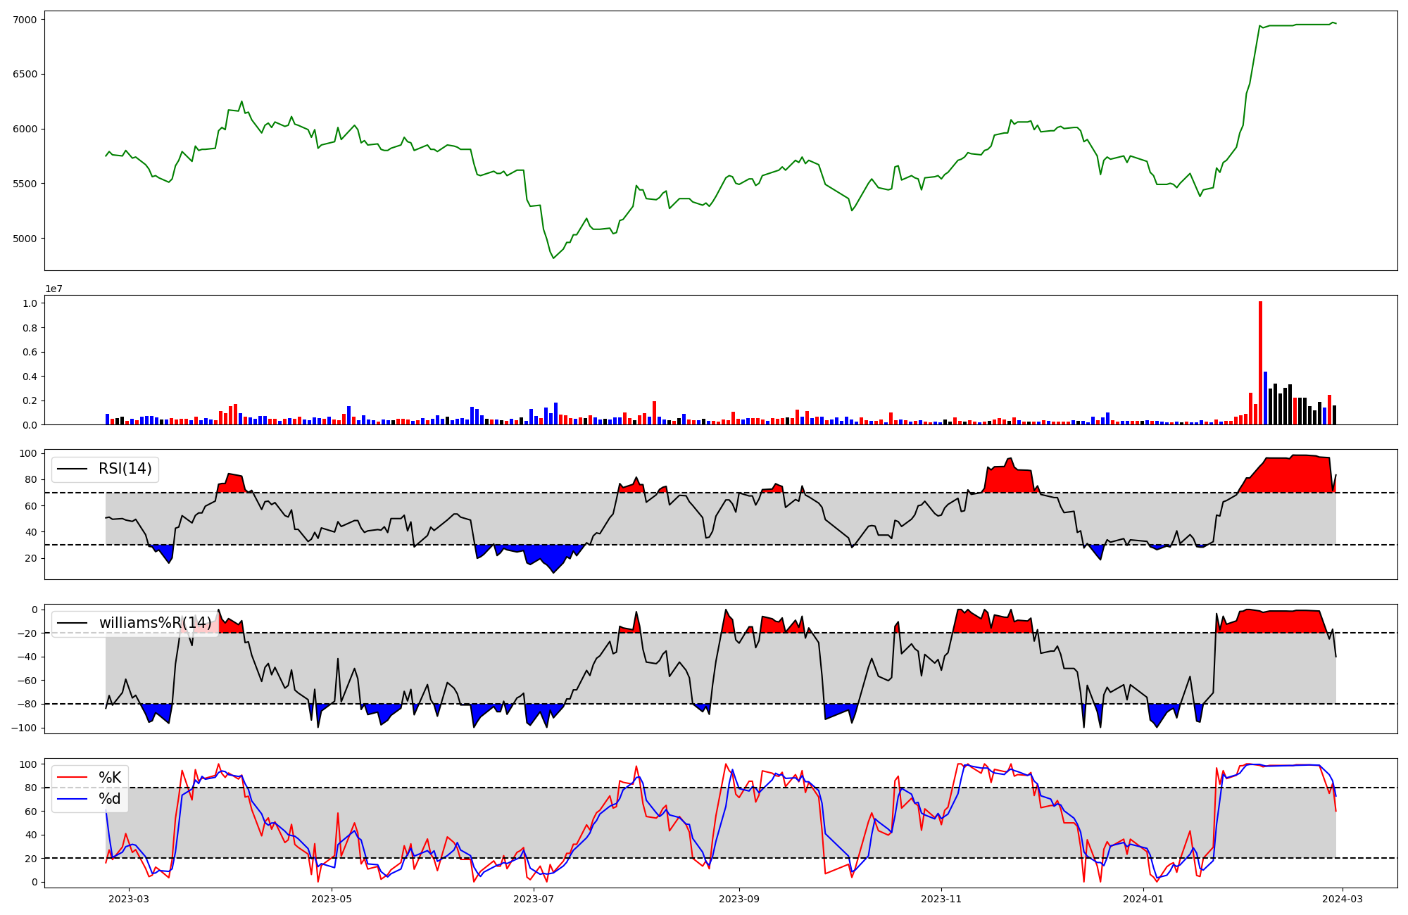Screen dimensions: 1408x915
Task: Click the 2023-07 x-axis date label
Action: (534, 899)
